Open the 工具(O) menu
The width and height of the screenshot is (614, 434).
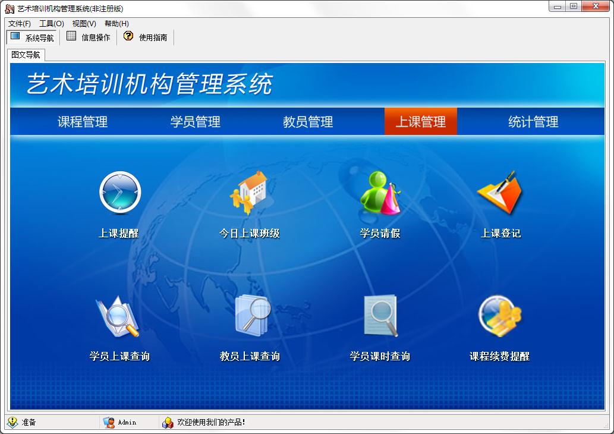(x=51, y=24)
